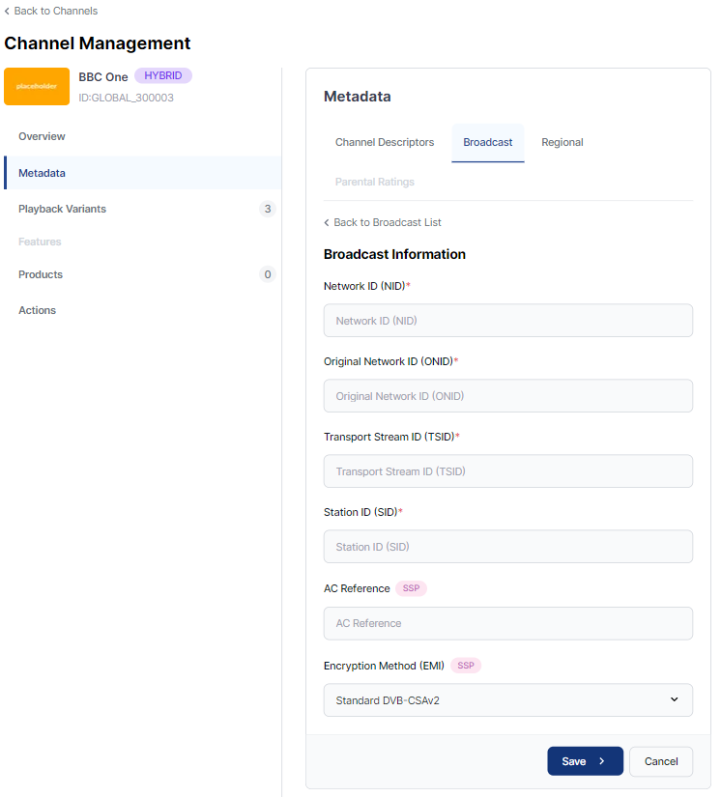
Task: Open the Regional tab
Action: point(562,142)
